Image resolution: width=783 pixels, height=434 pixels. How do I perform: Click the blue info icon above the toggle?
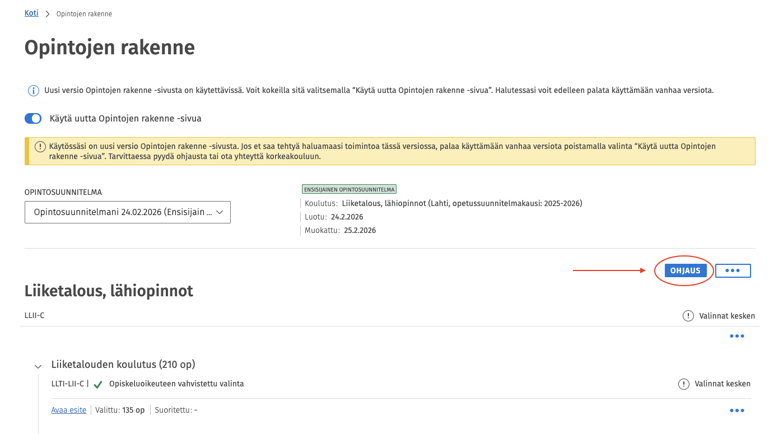point(34,90)
